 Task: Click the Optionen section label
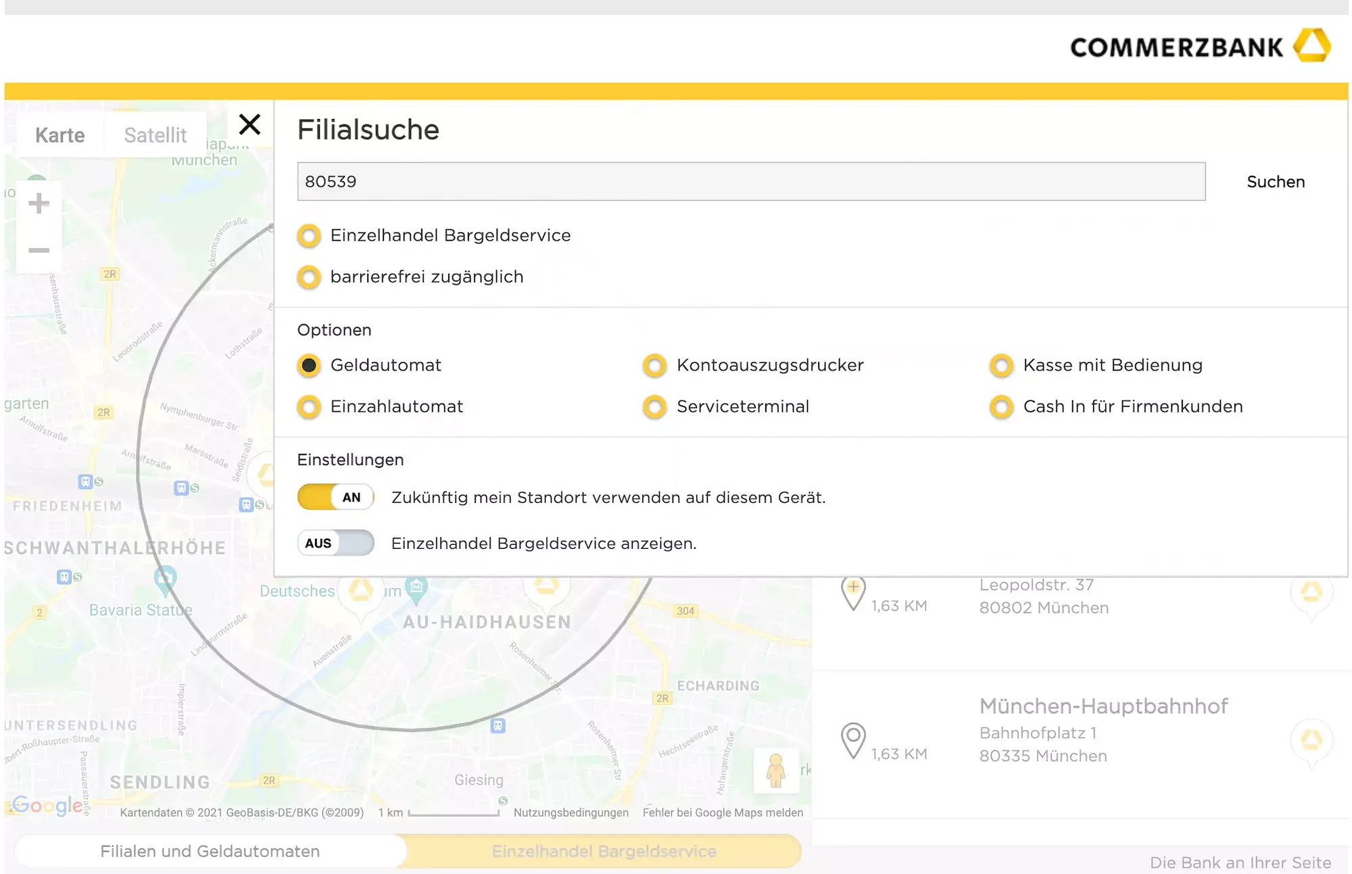coord(335,330)
